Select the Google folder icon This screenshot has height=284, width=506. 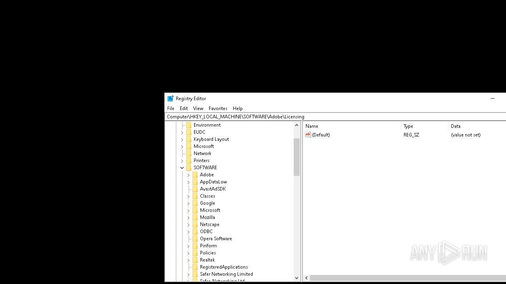(195, 203)
